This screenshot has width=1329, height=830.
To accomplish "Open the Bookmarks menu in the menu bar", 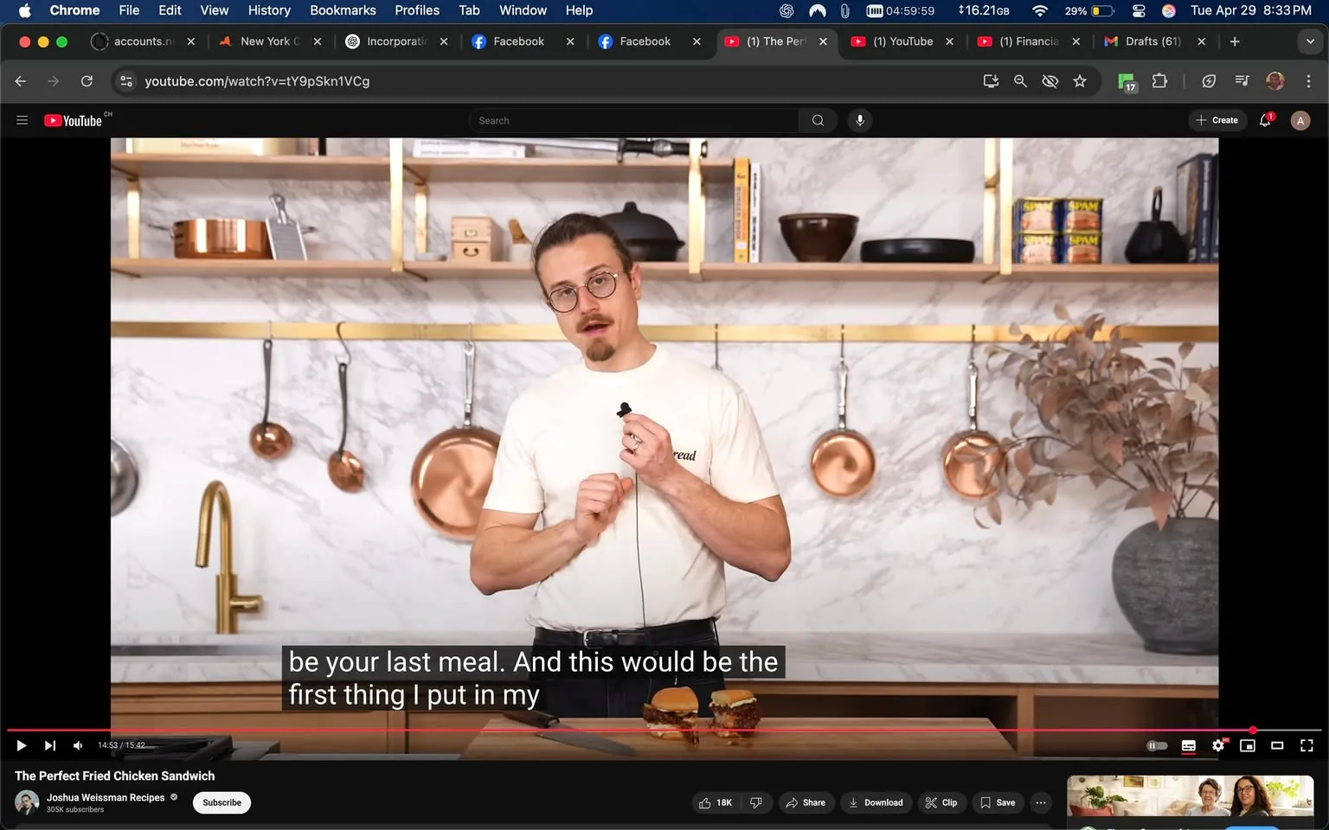I will pyautogui.click(x=343, y=10).
